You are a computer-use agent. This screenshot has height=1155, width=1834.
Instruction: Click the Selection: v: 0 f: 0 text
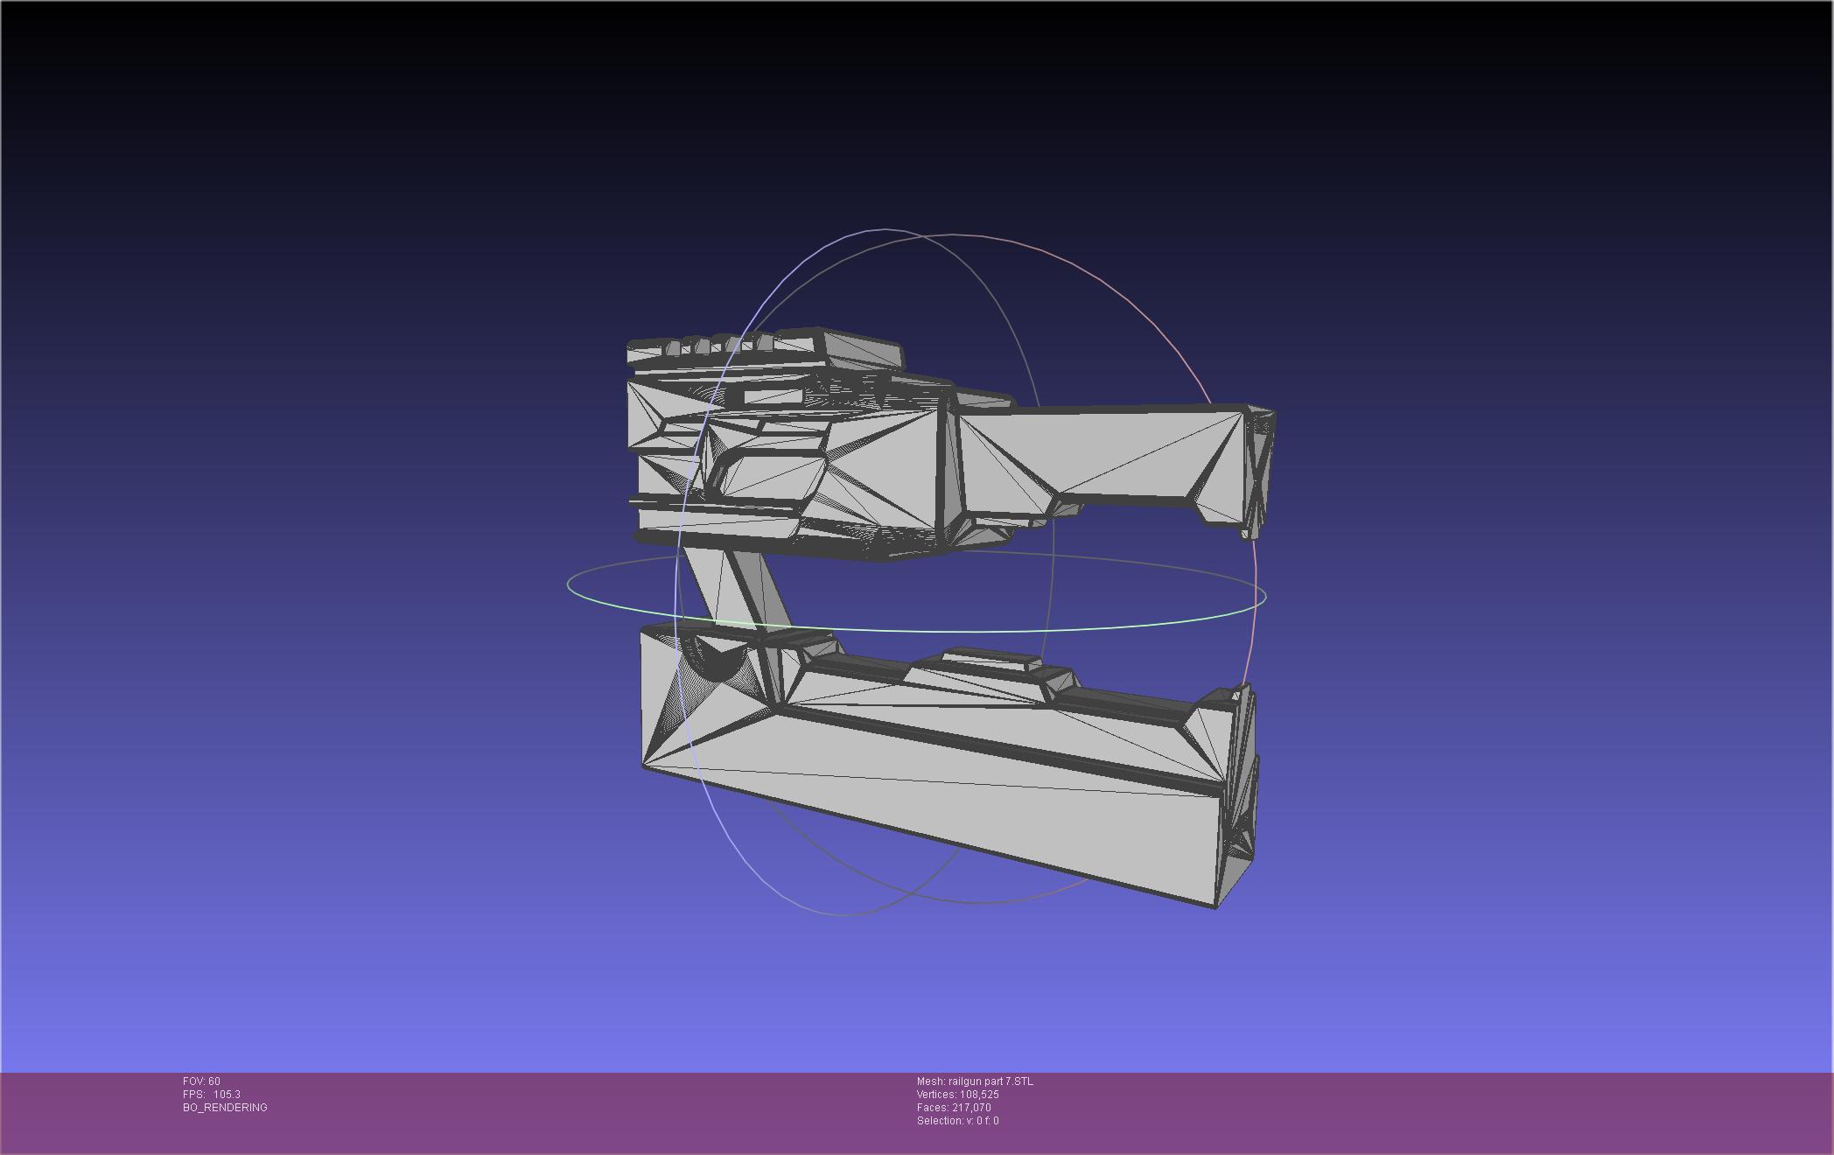[x=958, y=1121]
